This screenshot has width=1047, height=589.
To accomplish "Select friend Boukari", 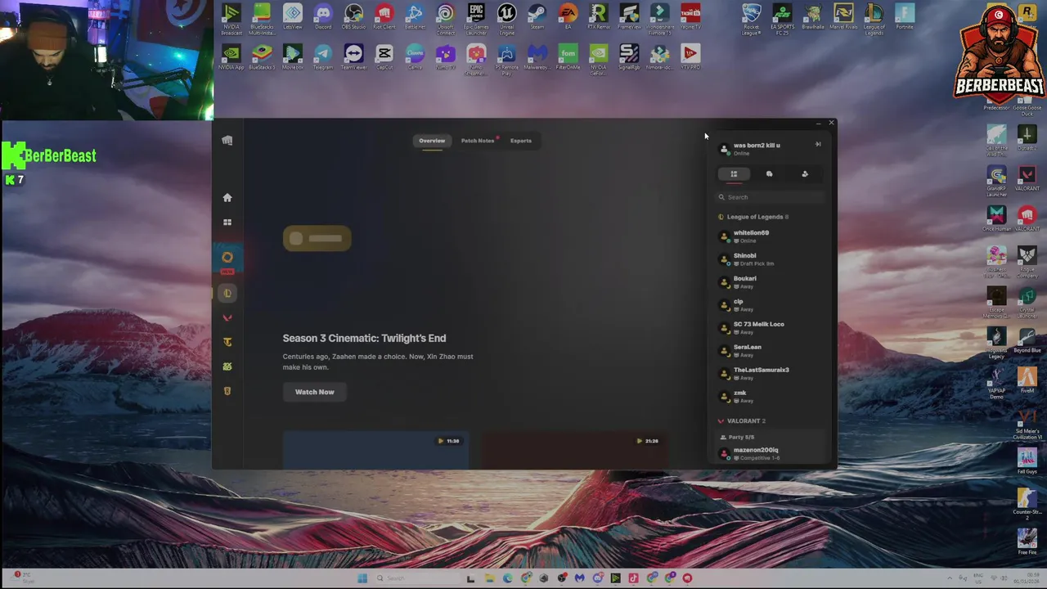I will [771, 282].
